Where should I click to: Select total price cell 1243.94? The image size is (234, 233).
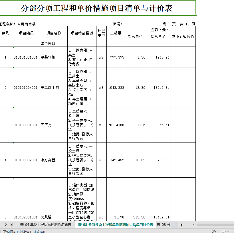click(x=158, y=57)
